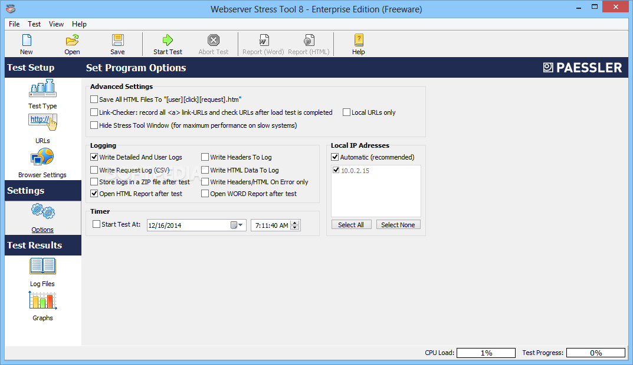Image resolution: width=633 pixels, height=365 pixels.
Task: Open the Help menu
Action: point(79,24)
